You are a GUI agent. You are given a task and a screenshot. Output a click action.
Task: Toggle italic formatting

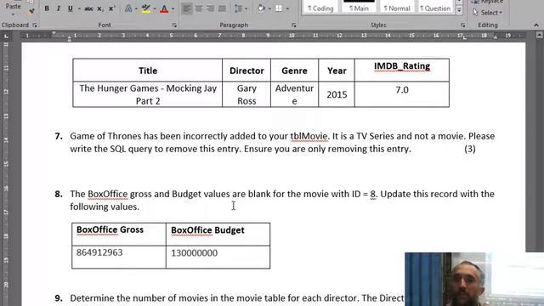(58, 8)
